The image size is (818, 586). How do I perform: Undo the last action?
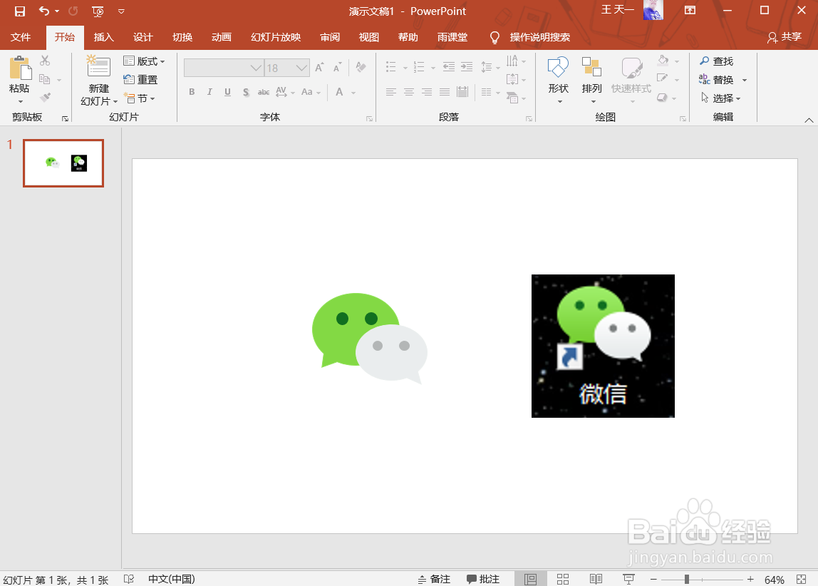point(44,11)
